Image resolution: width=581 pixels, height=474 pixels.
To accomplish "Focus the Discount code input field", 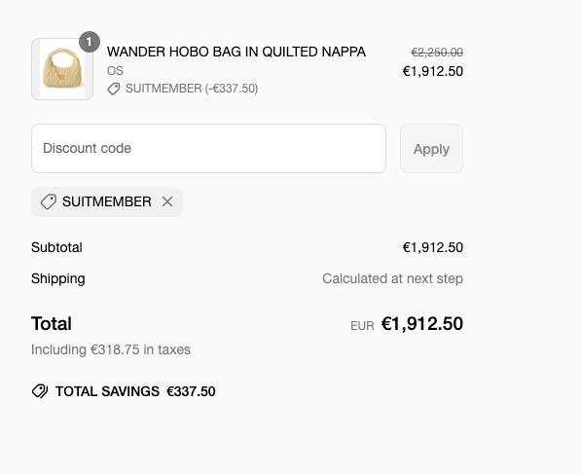I will pyautogui.click(x=208, y=149).
